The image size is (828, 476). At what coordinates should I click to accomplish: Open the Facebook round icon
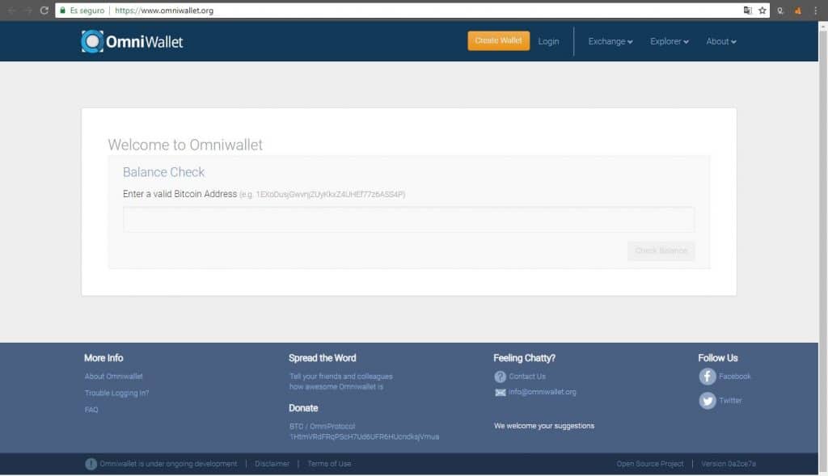(707, 377)
